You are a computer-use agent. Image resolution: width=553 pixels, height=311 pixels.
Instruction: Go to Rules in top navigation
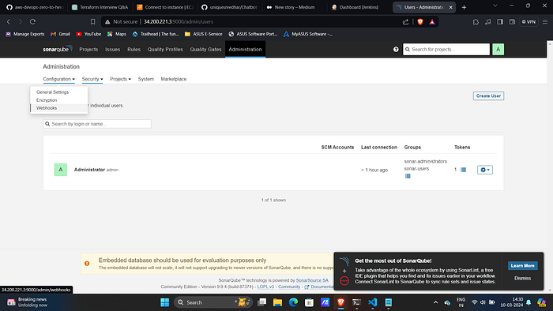click(x=134, y=49)
